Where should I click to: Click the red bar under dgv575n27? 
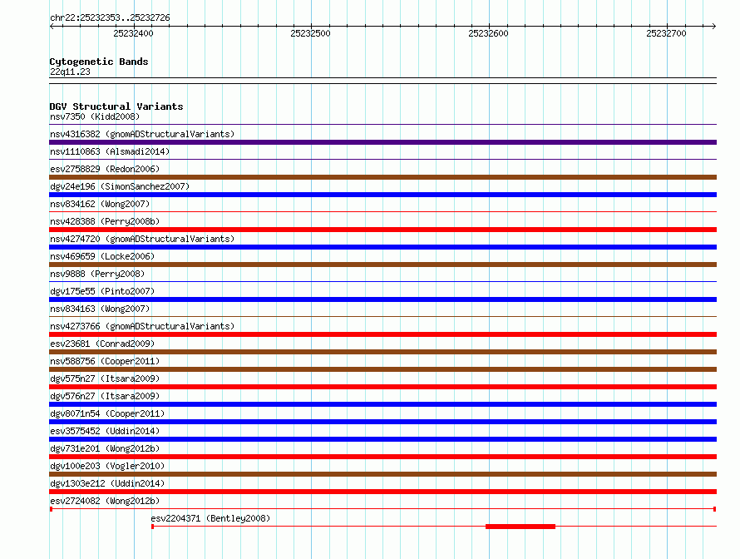click(382, 387)
